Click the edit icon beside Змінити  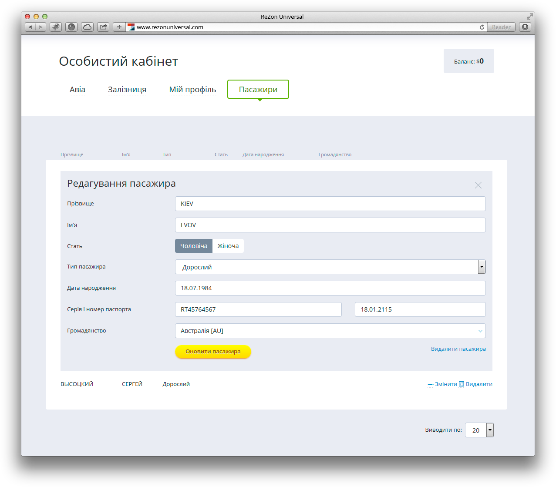tap(430, 384)
